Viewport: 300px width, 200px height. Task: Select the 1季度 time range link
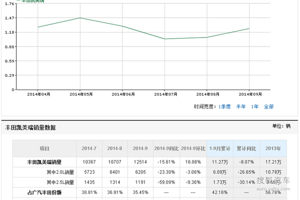(x=224, y=106)
